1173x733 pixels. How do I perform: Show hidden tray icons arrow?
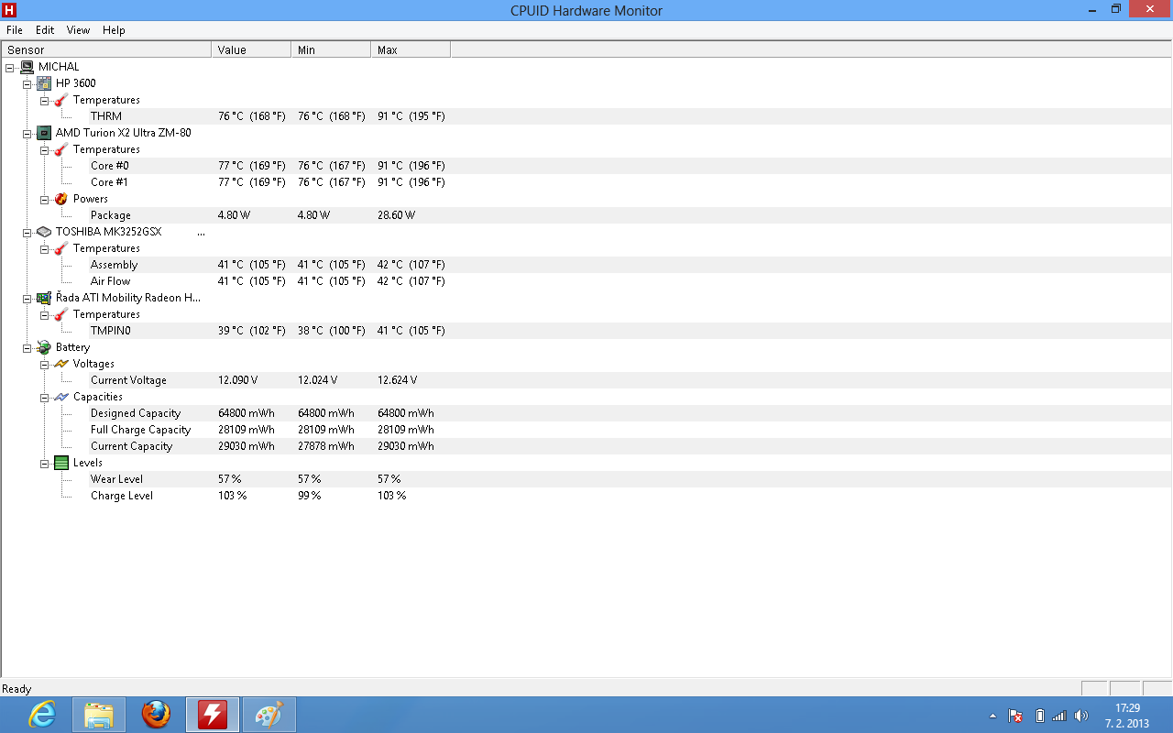(992, 716)
